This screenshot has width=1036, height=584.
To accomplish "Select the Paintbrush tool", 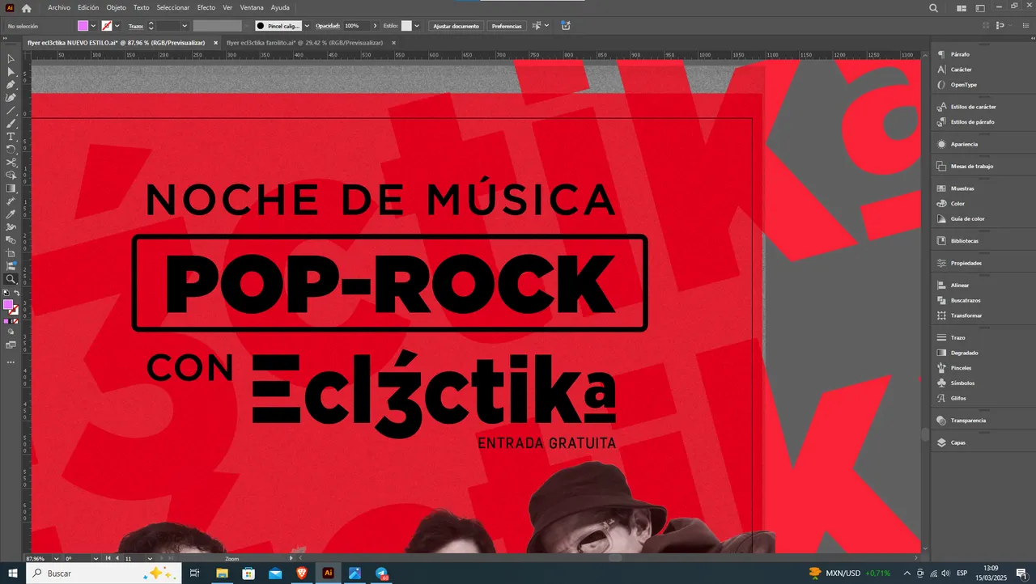I will pyautogui.click(x=11, y=123).
